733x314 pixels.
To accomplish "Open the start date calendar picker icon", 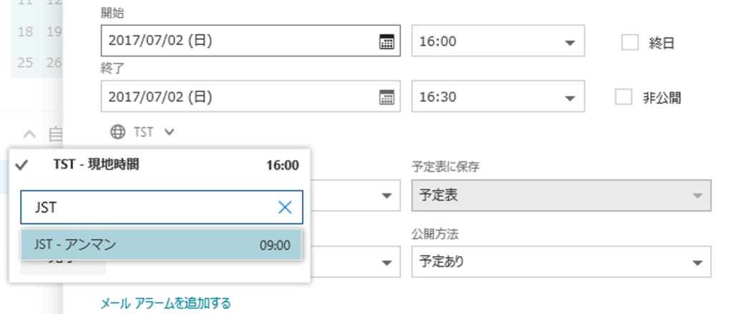I will coord(386,41).
